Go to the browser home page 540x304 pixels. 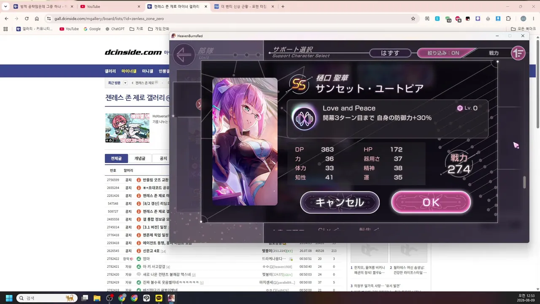click(x=37, y=19)
